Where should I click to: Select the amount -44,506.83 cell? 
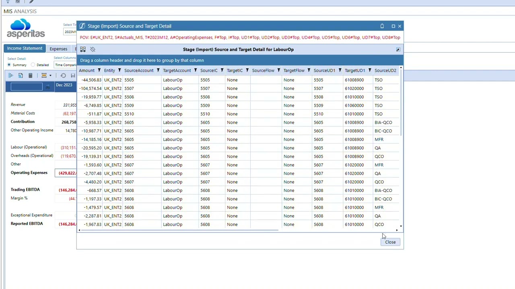click(x=90, y=80)
